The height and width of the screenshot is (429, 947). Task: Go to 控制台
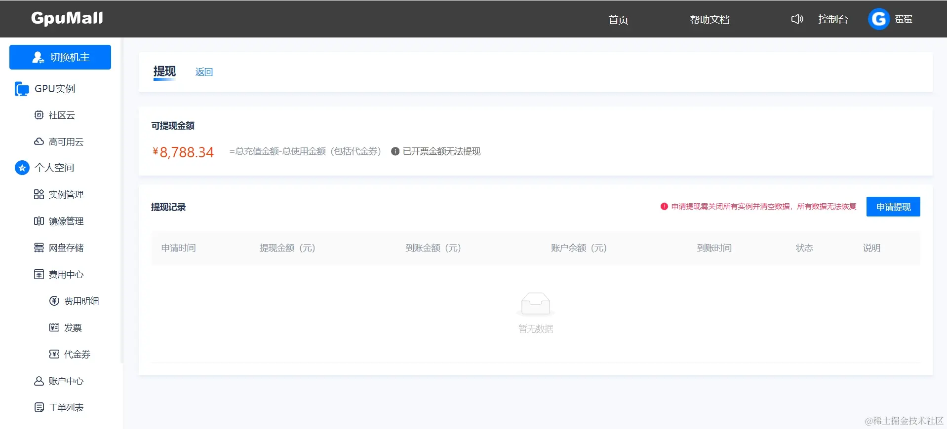(833, 19)
